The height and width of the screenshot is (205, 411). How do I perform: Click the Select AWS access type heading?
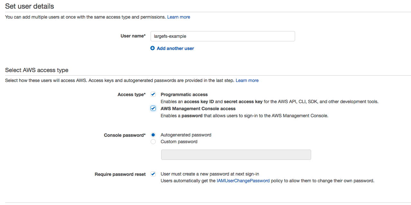point(37,70)
